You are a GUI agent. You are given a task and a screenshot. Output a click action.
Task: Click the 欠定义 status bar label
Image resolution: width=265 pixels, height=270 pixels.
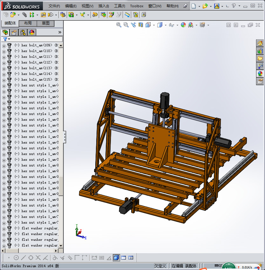click(x=160, y=266)
